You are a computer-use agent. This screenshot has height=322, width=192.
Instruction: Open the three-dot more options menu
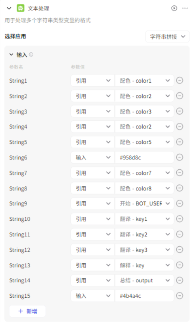point(185,8)
